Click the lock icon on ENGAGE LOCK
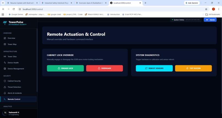The width and height of the screenshot is (222, 118). click(x=59, y=68)
